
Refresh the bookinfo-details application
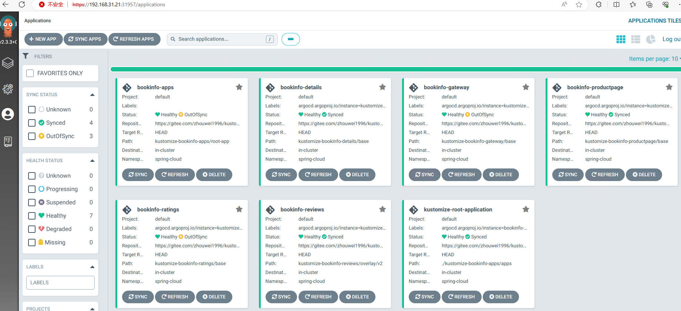click(318, 175)
